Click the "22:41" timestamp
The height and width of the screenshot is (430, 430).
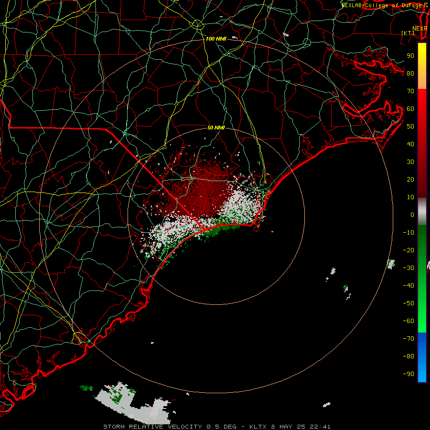tap(320, 427)
